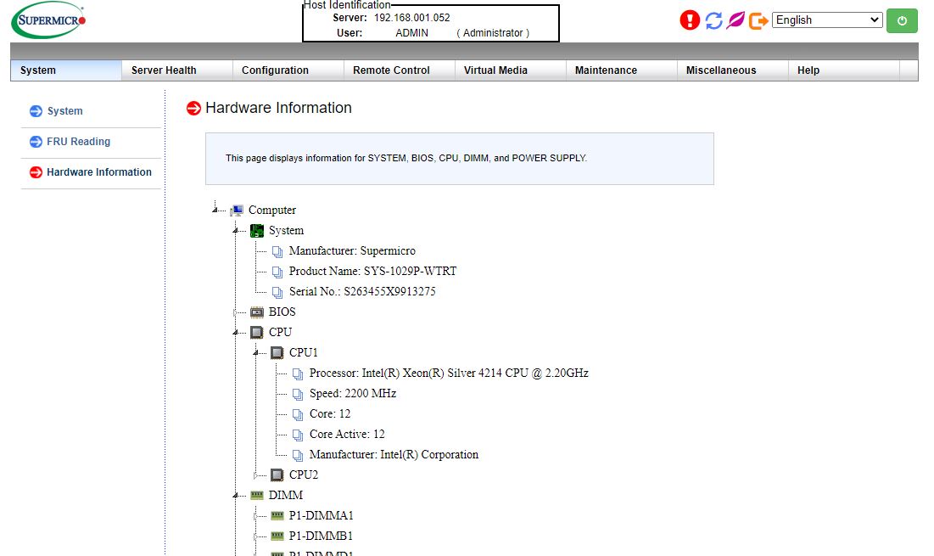Viewport: 934px width, 556px height.
Task: Click page icon beside Core Active: 12
Action: click(297, 435)
